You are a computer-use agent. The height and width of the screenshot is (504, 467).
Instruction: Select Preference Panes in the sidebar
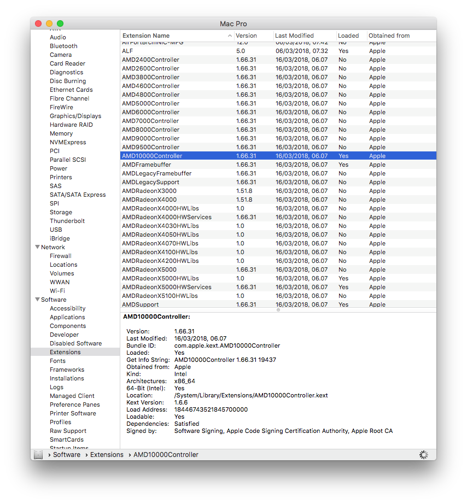click(75, 405)
